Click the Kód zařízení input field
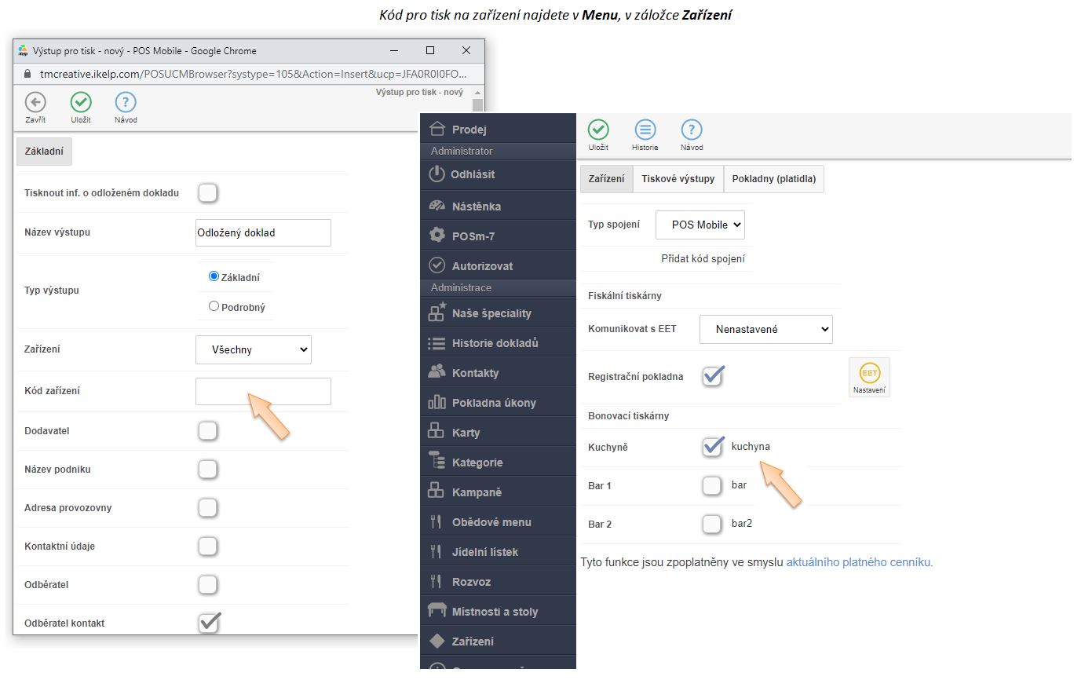Image resolution: width=1085 pixels, height=680 pixels. 263,391
